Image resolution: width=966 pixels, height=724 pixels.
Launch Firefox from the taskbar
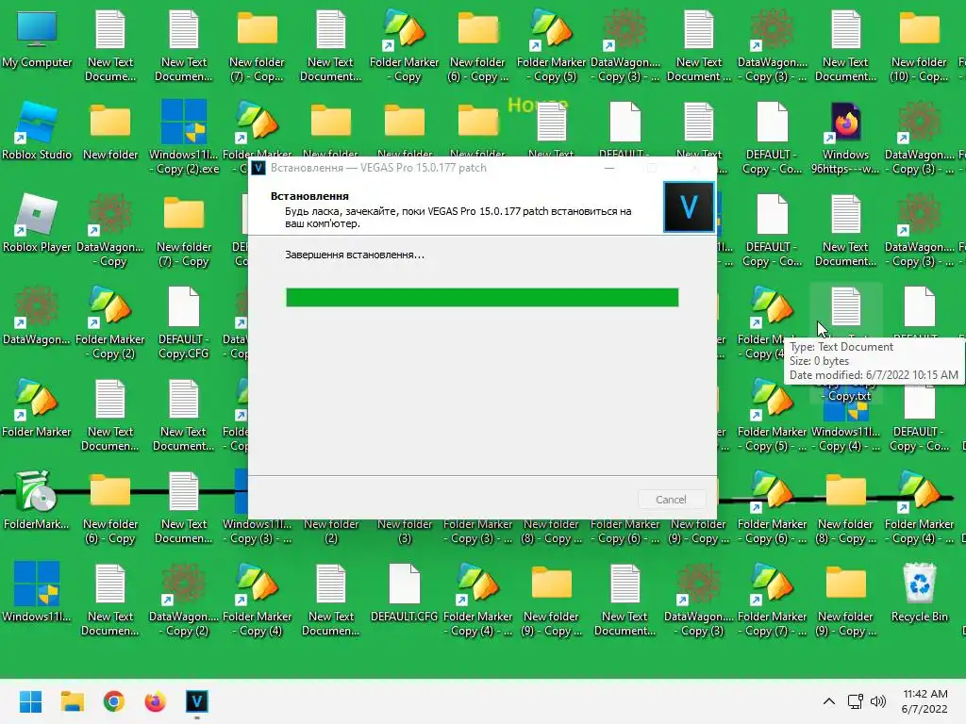(x=156, y=701)
